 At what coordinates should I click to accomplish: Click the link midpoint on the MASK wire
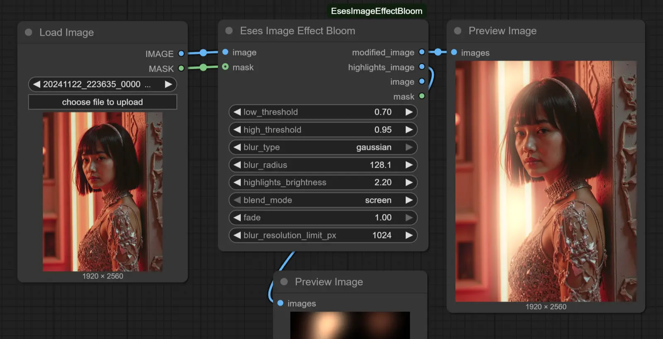203,67
